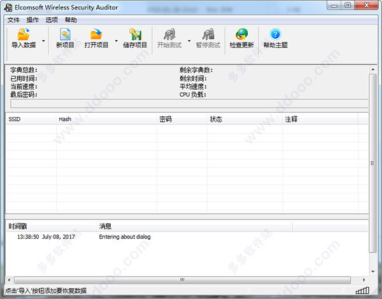Expand the 导入数据 dropdown arrow

[x=43, y=41]
